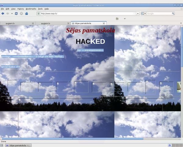
Task: Click the show desktop icon in taskbar
Action: 2,145
